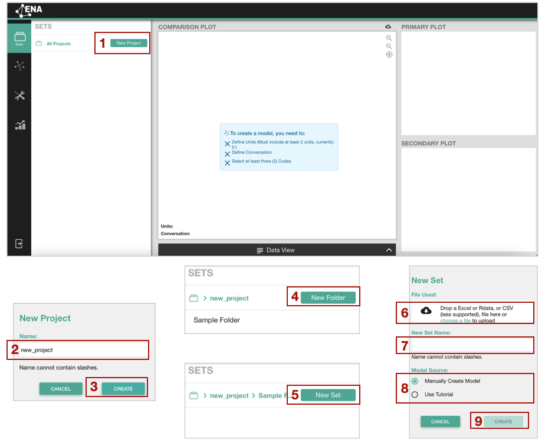Zoom in on the comparison plot
The image size is (545, 443).
coord(389,38)
